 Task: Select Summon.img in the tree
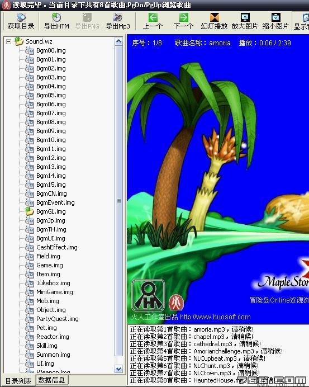[53, 355]
